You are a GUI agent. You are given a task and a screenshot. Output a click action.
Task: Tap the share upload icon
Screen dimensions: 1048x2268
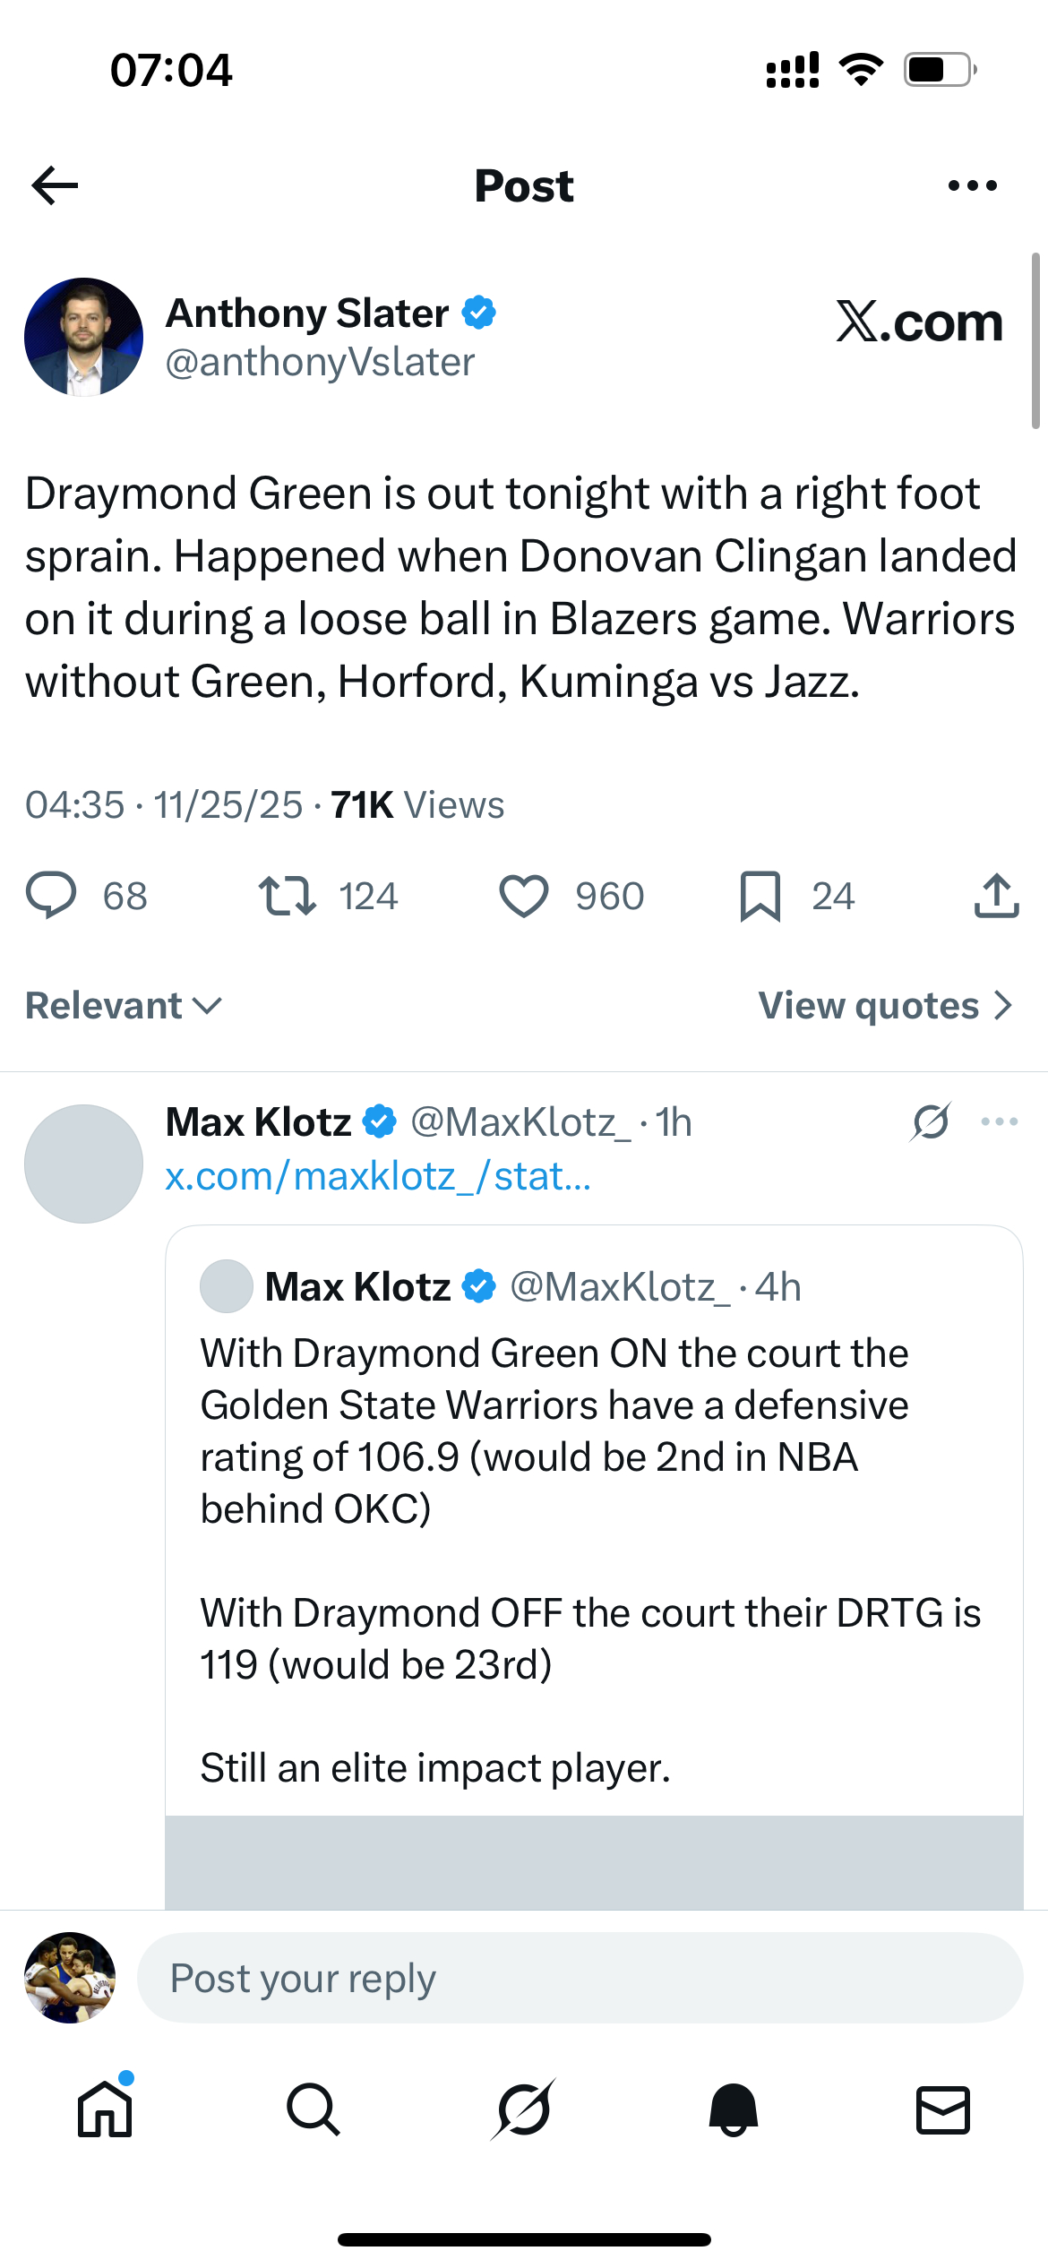(996, 896)
